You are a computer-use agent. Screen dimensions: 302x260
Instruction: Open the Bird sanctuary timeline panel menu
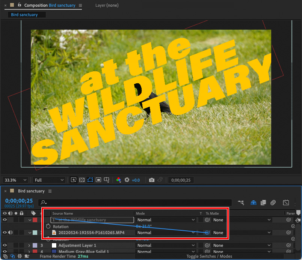(50, 191)
